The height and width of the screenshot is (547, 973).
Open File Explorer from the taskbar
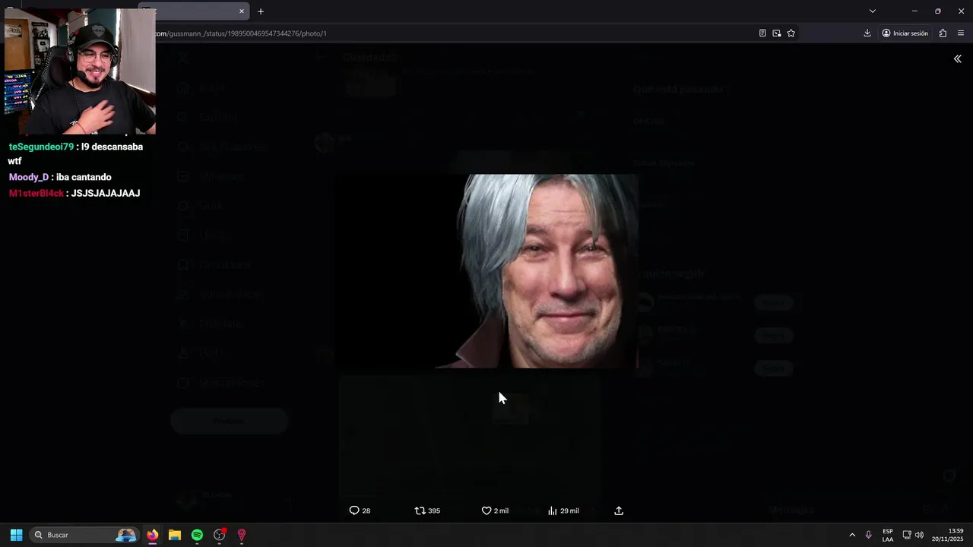pyautogui.click(x=175, y=535)
